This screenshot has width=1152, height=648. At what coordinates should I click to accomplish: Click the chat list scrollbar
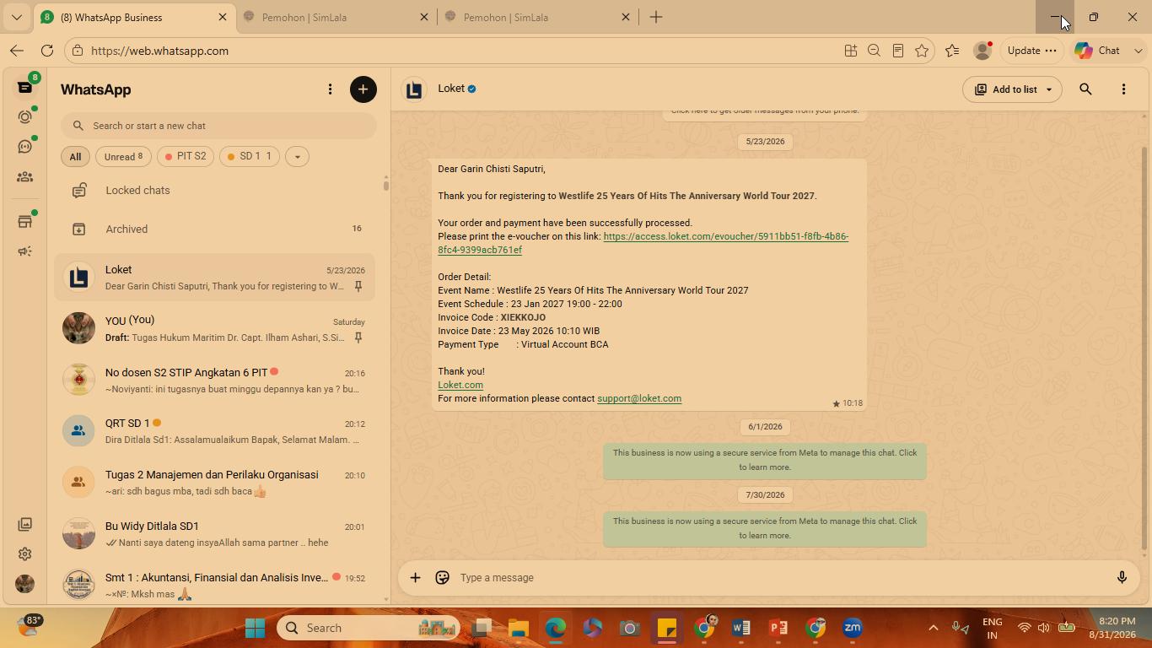pos(386,184)
